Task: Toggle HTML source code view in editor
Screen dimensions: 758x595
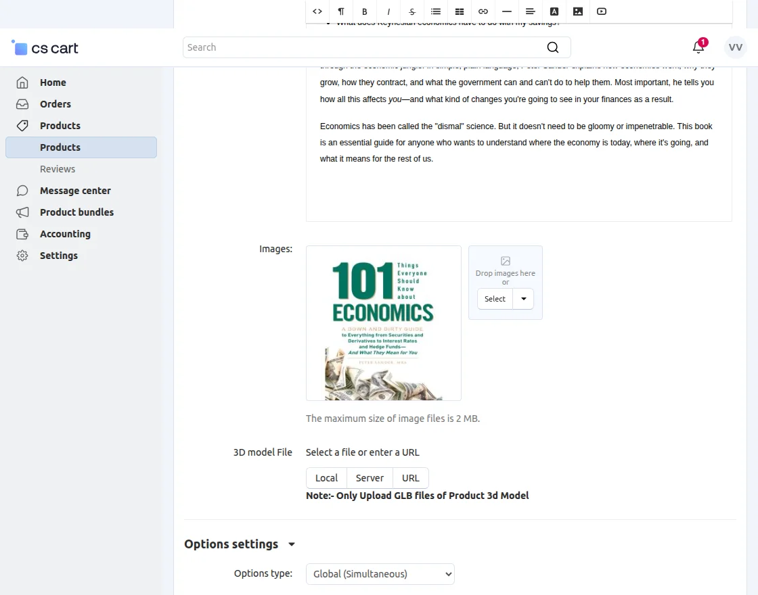Action: point(317,11)
